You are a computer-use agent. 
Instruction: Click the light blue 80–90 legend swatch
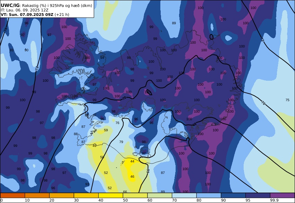pyautogui.click(x=209, y=195)
